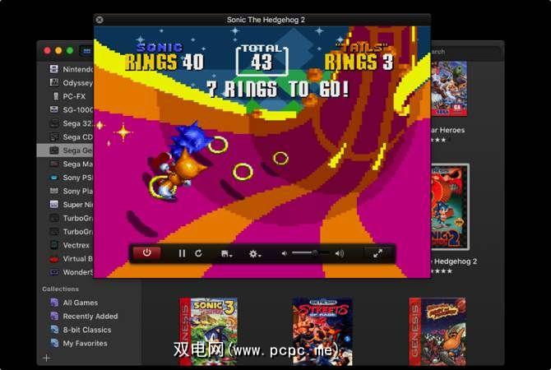Click the green zoom button of library window

(70, 51)
